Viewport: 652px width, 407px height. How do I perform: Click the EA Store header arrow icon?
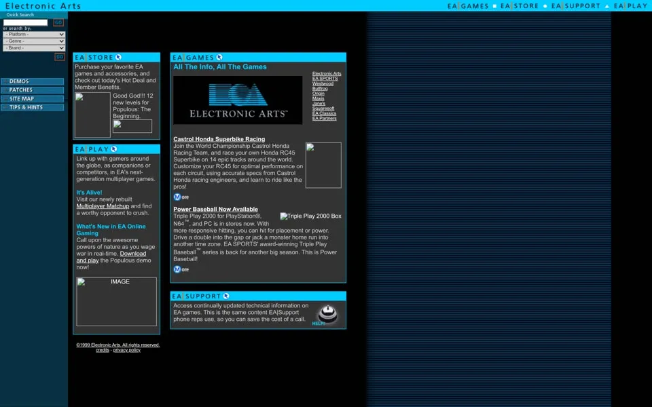tap(118, 57)
